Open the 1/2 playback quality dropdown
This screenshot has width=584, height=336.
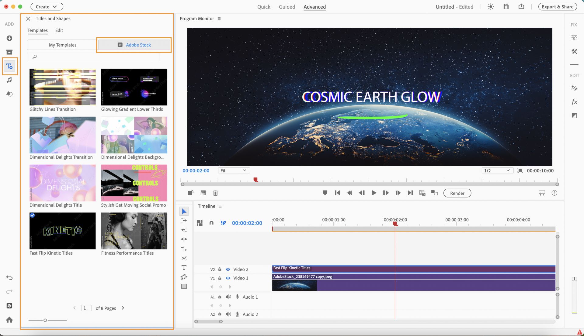coord(497,171)
